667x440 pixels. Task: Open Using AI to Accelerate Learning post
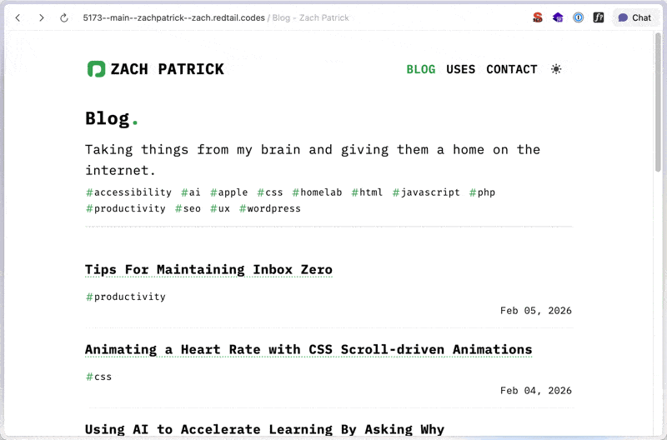tap(264, 429)
